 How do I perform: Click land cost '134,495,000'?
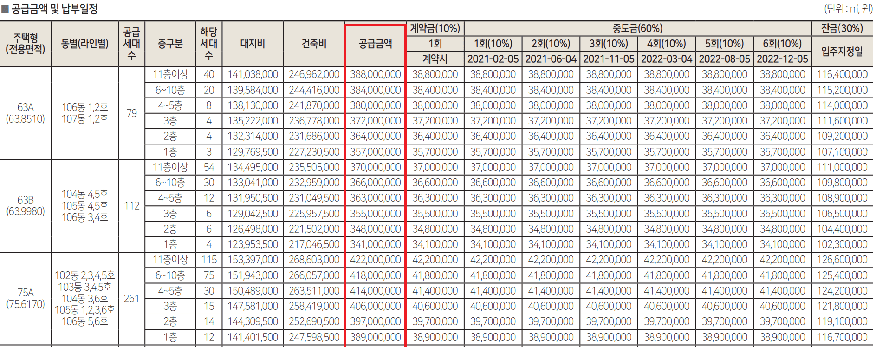[253, 167]
